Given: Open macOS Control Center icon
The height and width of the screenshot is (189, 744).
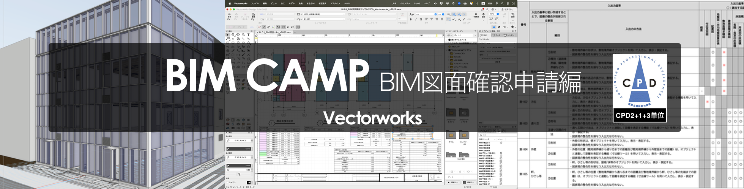Looking at the screenshot, I should click(x=508, y=3).
